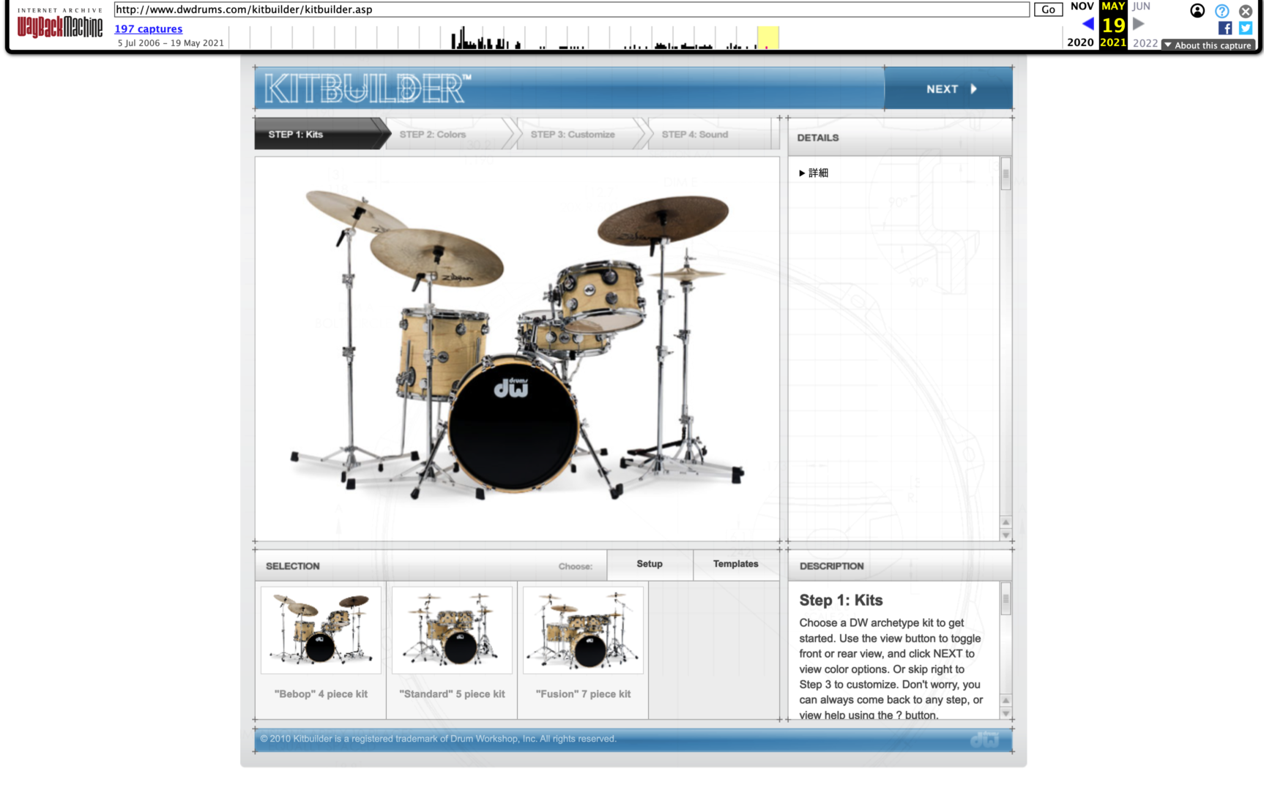This screenshot has height=790, width=1264.
Task: Click the "Fusion" 7 piece kit label
Action: point(583,694)
